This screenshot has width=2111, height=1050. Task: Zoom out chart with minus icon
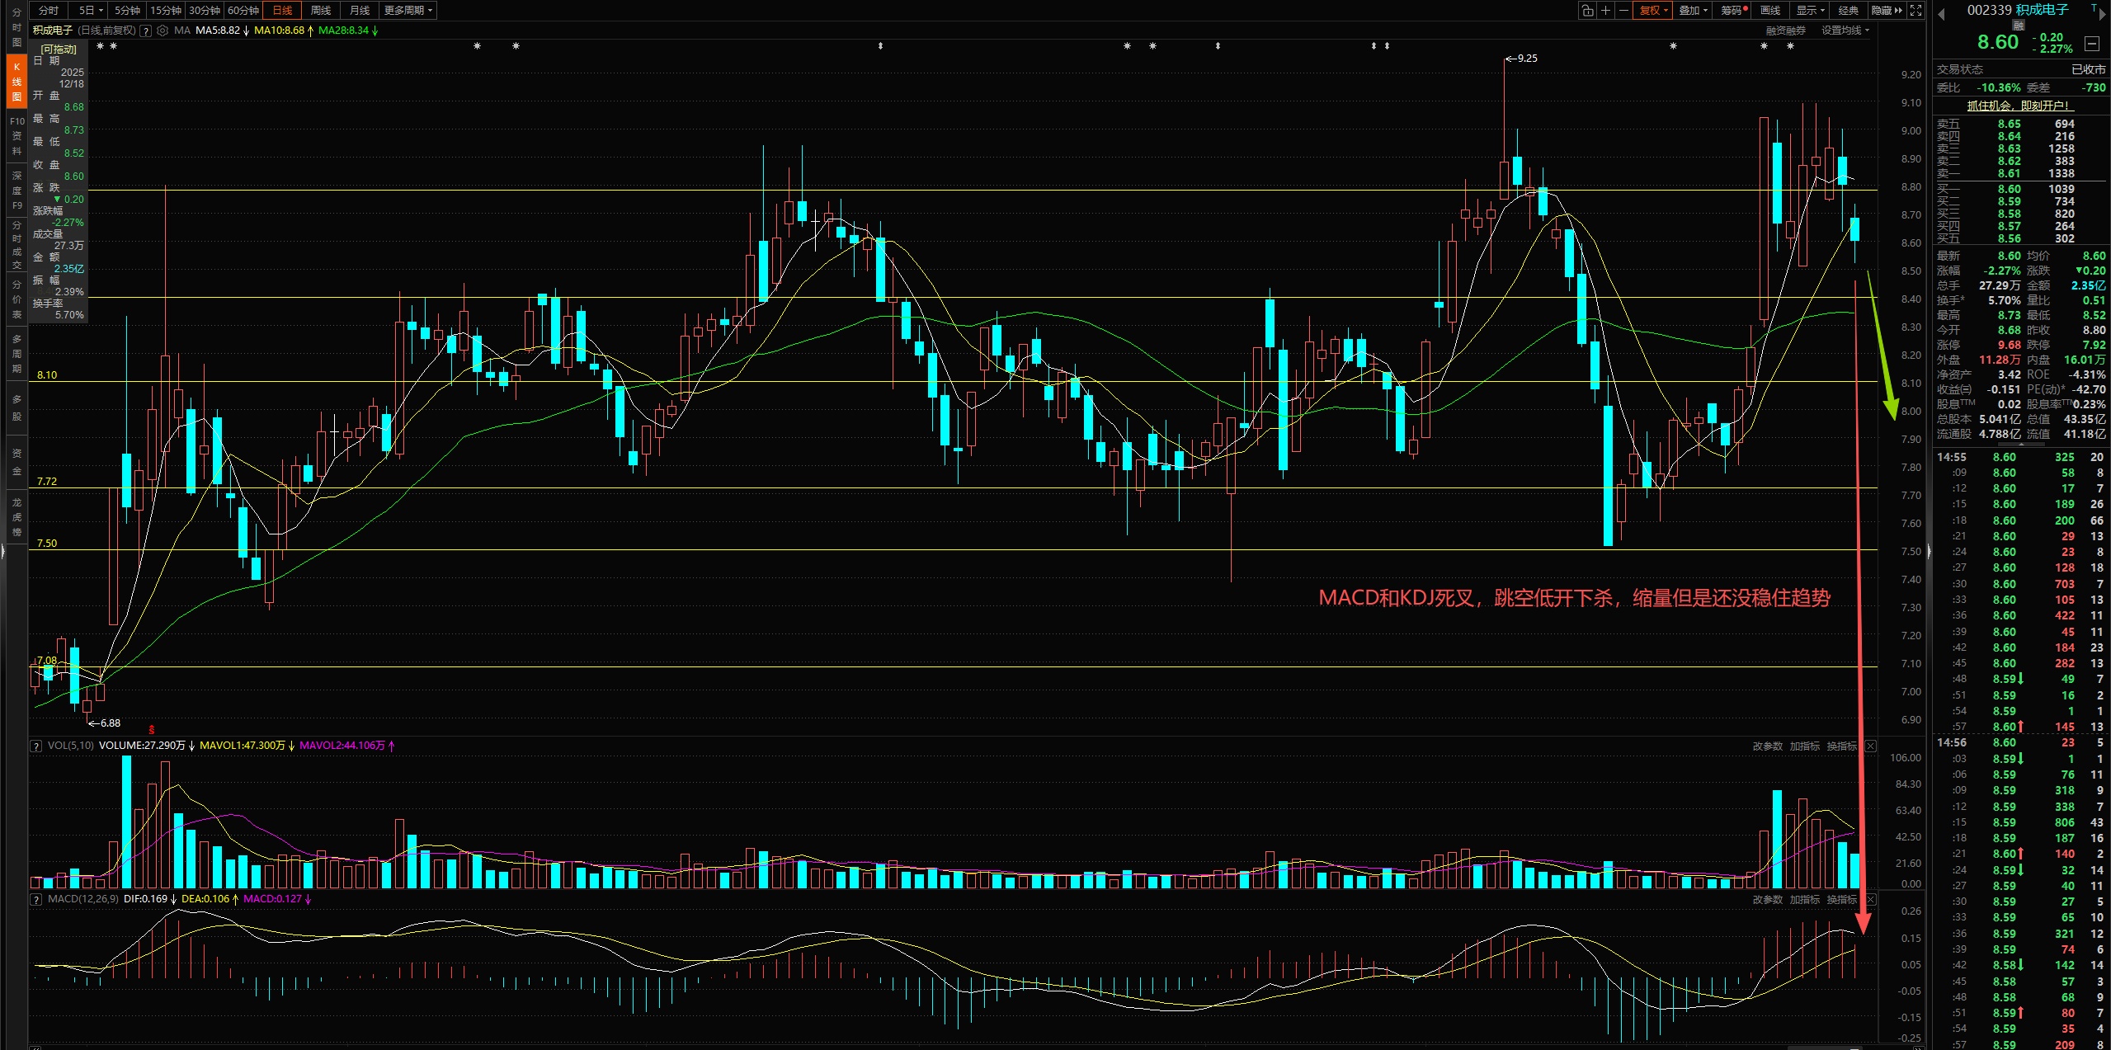tap(1623, 10)
